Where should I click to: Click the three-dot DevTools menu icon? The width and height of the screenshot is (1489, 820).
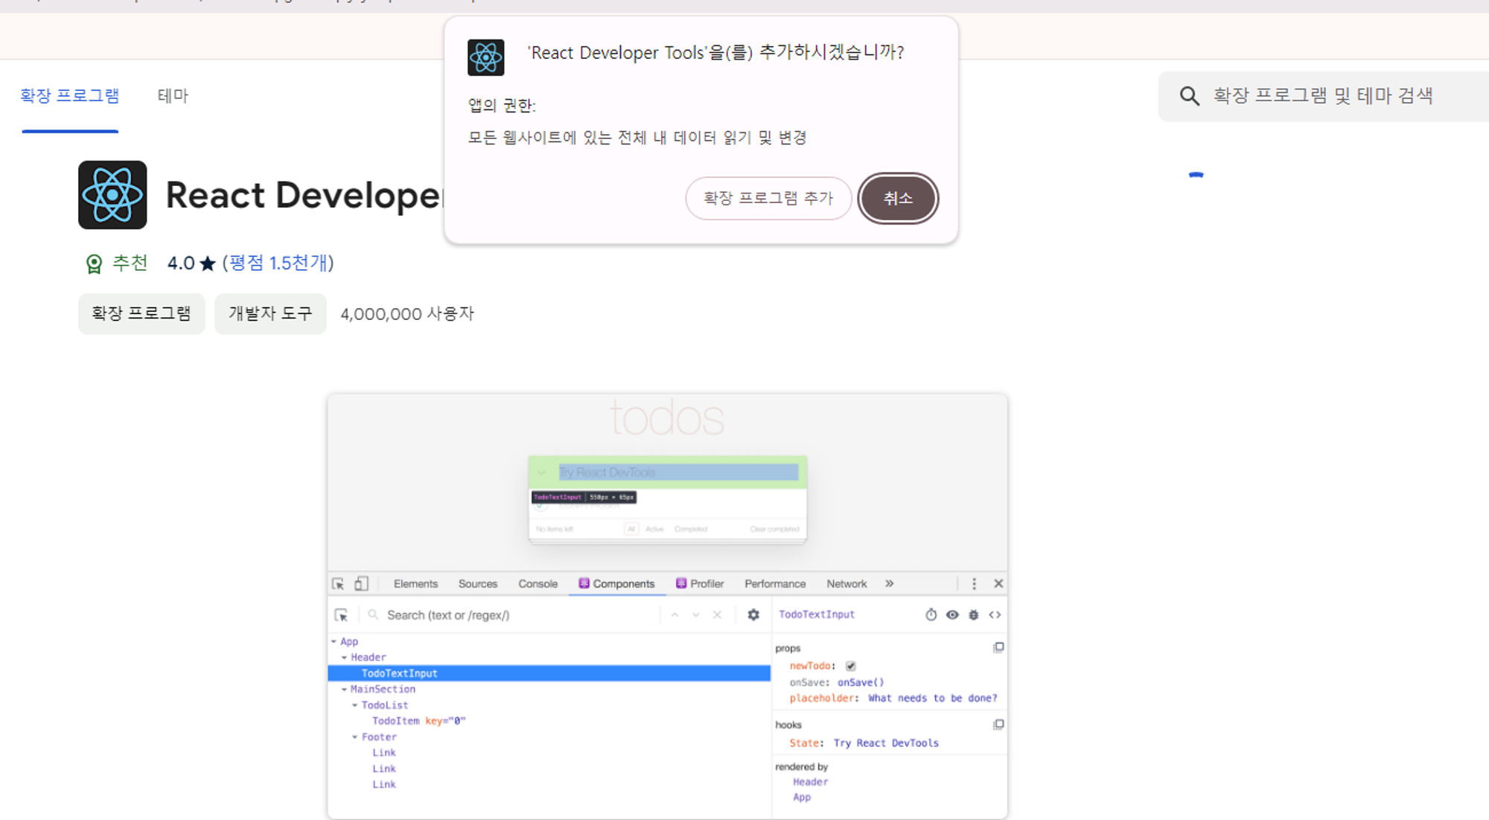click(974, 583)
